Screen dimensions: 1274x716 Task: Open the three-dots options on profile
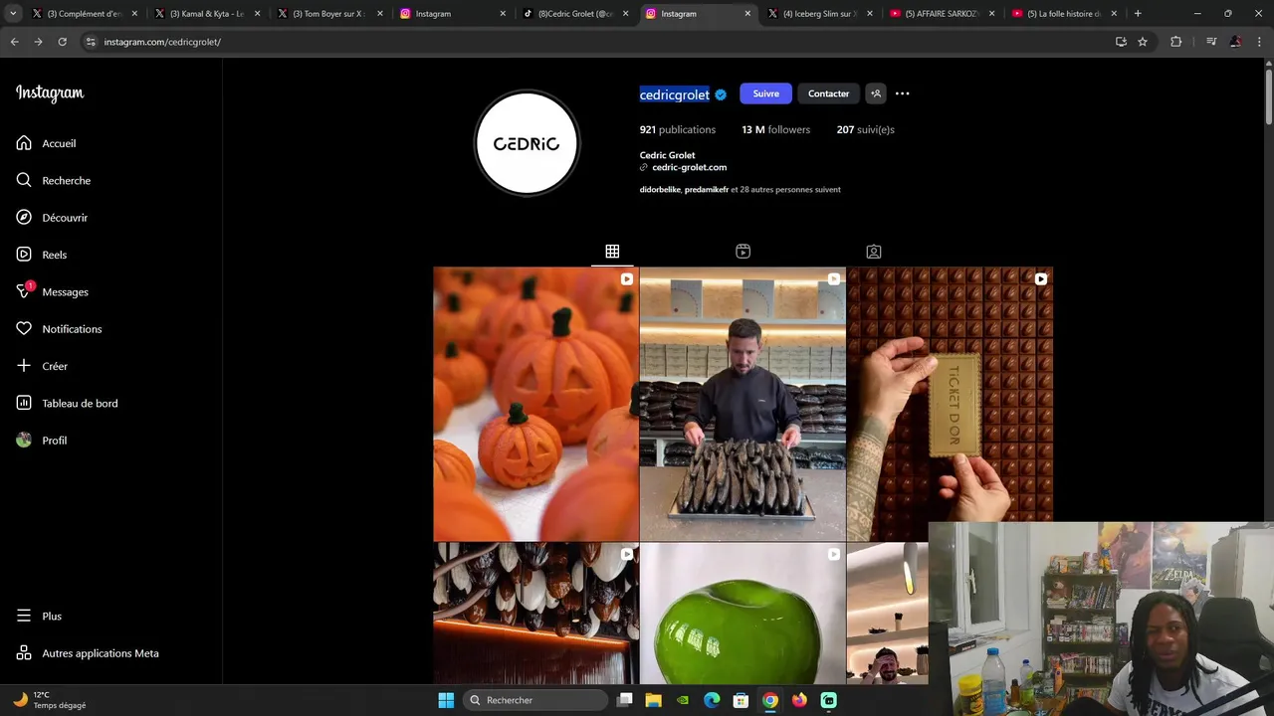tap(902, 93)
